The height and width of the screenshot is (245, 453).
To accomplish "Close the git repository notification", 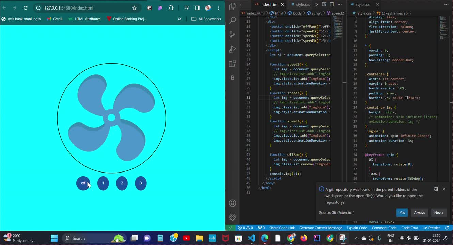I will (x=444, y=189).
